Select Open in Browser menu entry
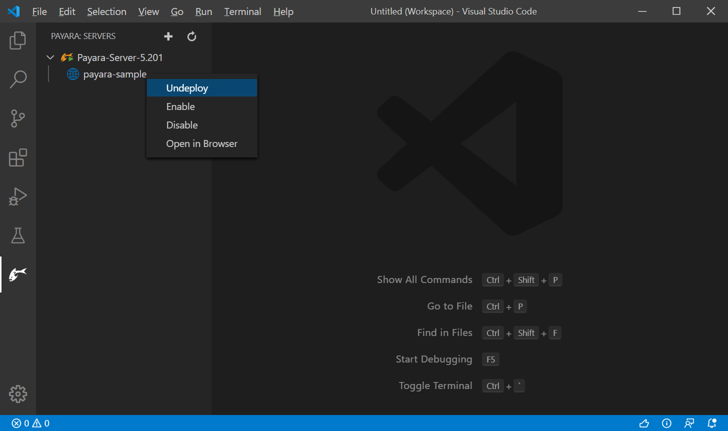This screenshot has width=728, height=431. click(201, 143)
